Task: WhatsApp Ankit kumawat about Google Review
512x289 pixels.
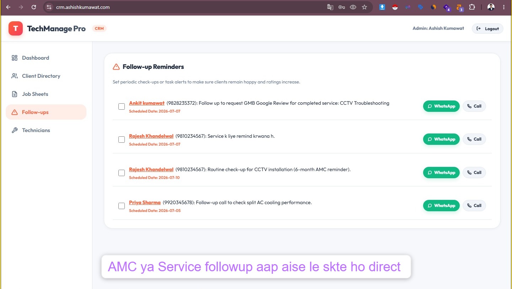Action: coord(441,106)
